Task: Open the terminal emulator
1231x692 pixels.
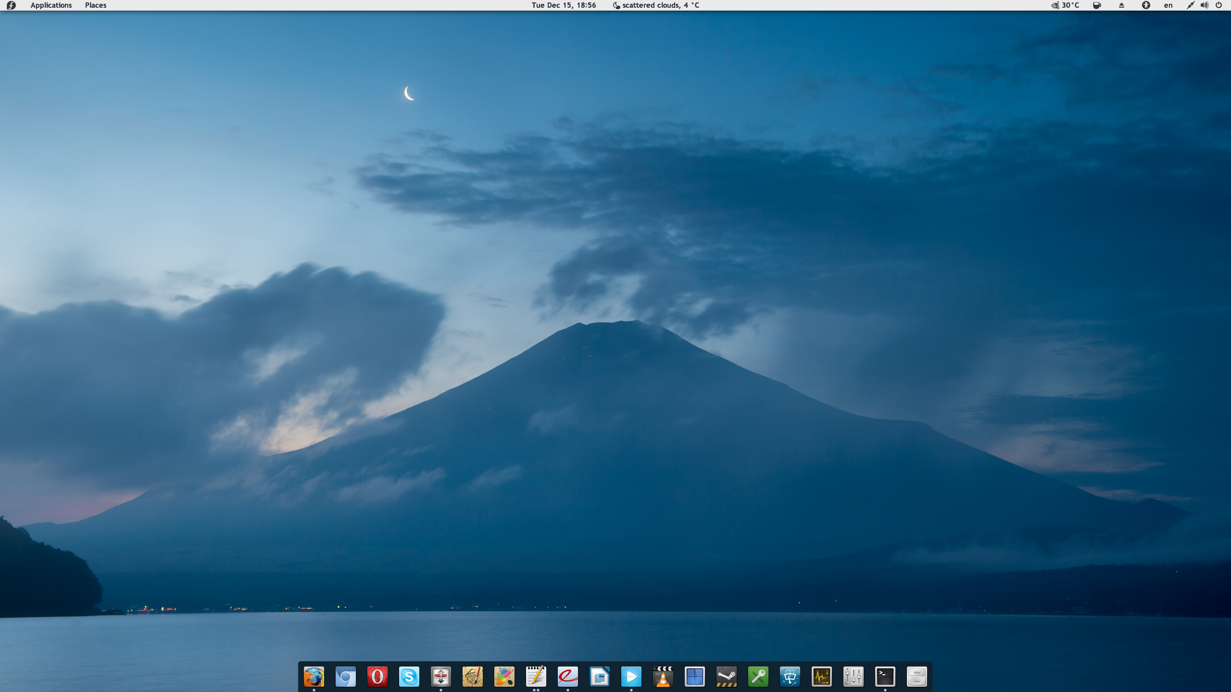Action: click(x=885, y=677)
